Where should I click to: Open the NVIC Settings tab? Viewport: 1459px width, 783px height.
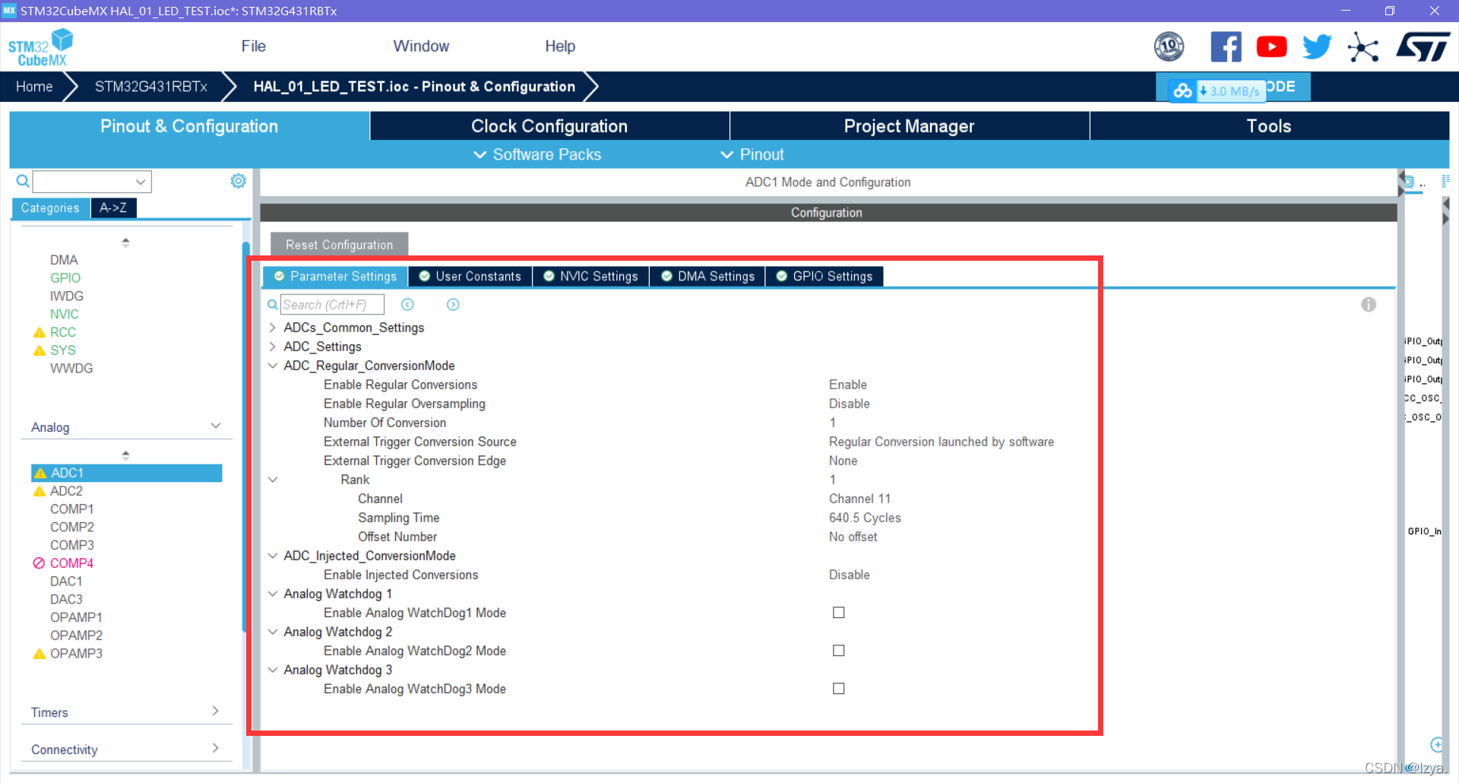[591, 277]
